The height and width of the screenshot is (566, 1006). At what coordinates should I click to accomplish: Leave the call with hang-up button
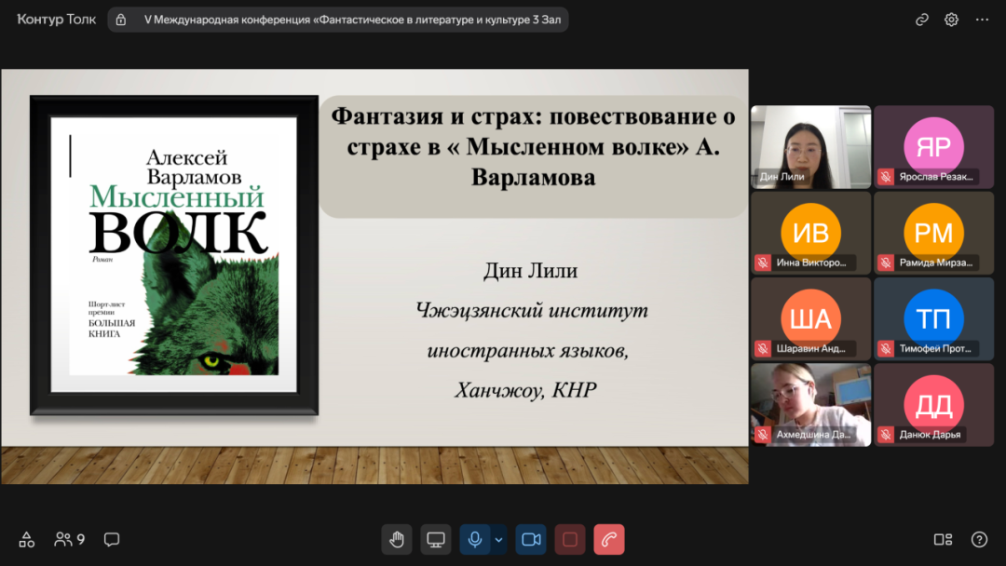609,540
